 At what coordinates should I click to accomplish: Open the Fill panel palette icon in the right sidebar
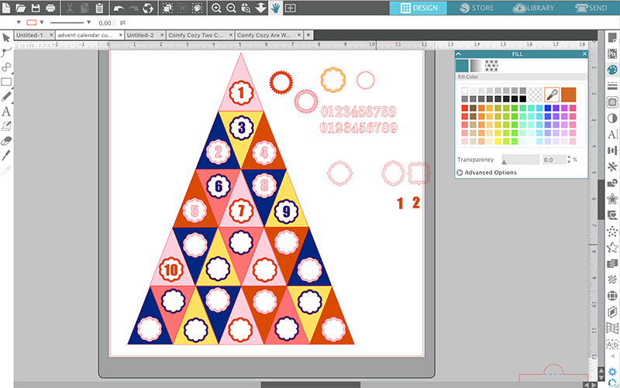pos(612,70)
